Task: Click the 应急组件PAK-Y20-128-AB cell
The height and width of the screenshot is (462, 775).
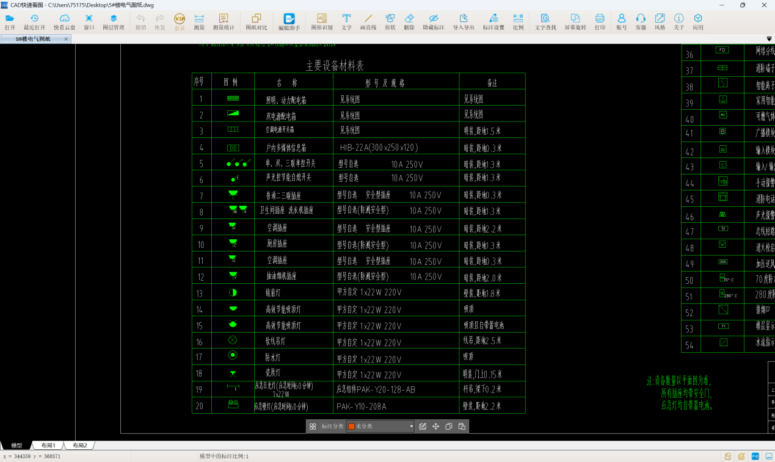Action: pyautogui.click(x=376, y=389)
